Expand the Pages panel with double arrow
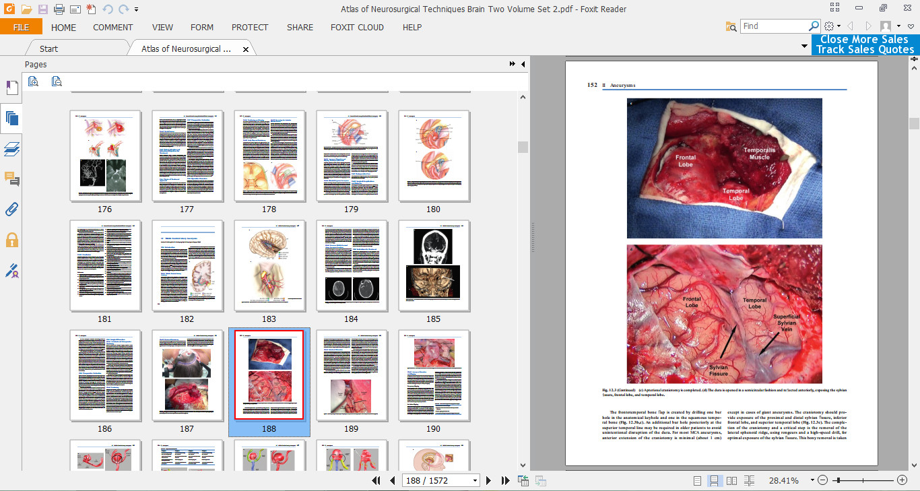920x491 pixels. click(x=513, y=64)
